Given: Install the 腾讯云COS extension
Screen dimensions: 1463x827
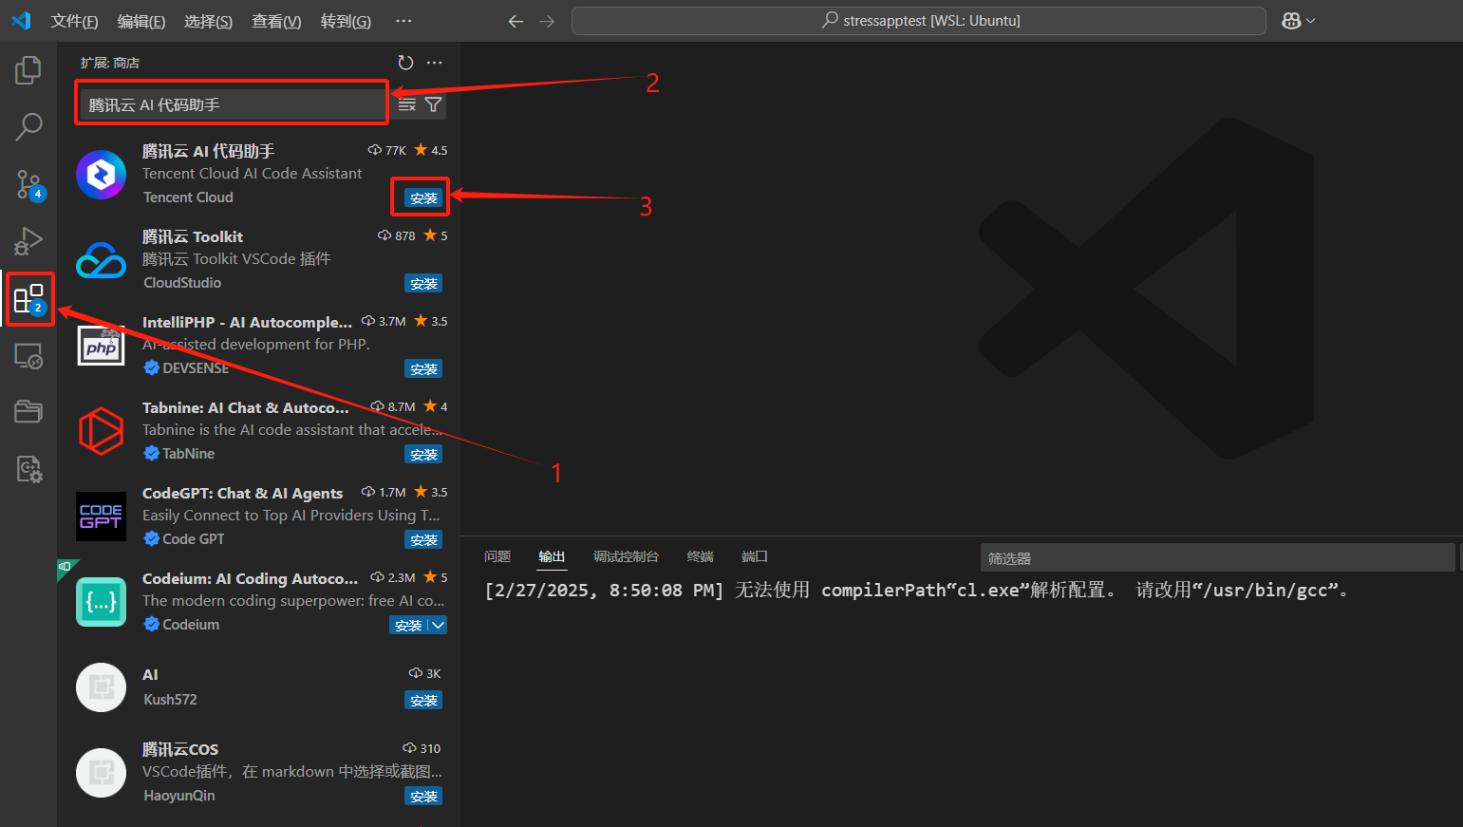Looking at the screenshot, I should tap(423, 796).
